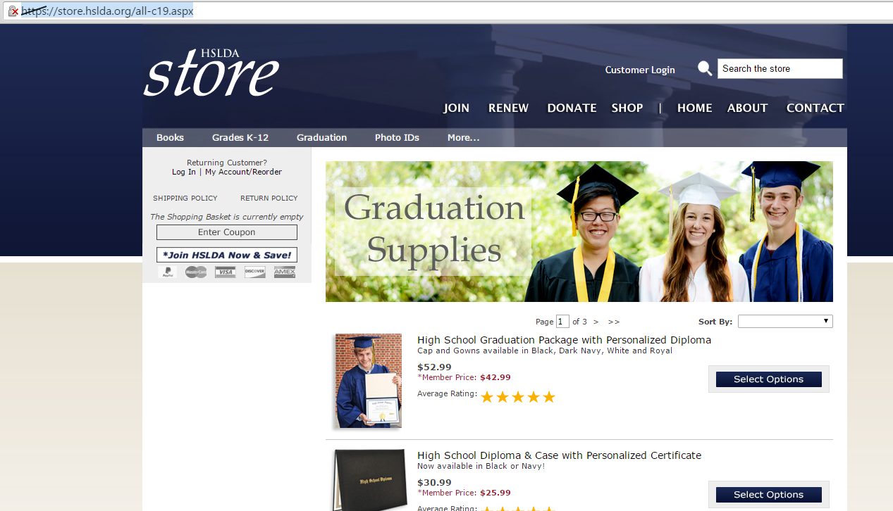Click 'Now available in Black or Navy!' text
893x511 pixels.
(481, 466)
